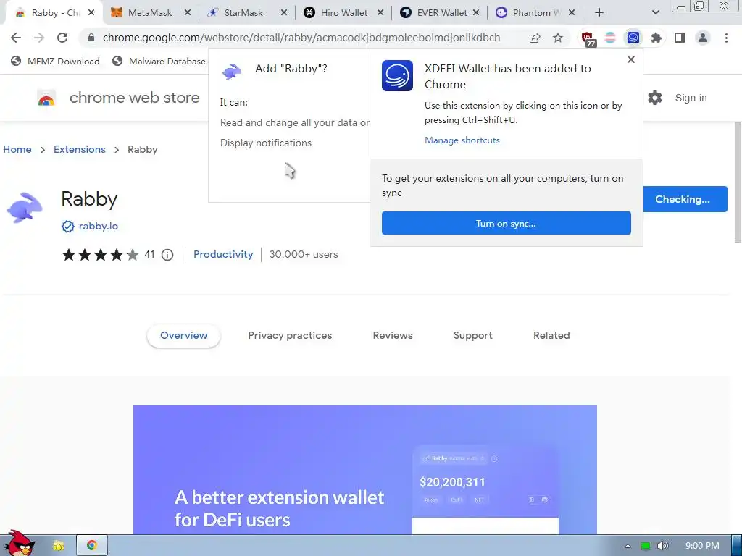Image resolution: width=742 pixels, height=556 pixels.
Task: Open the Malware Database bookmark
Action: tap(159, 61)
